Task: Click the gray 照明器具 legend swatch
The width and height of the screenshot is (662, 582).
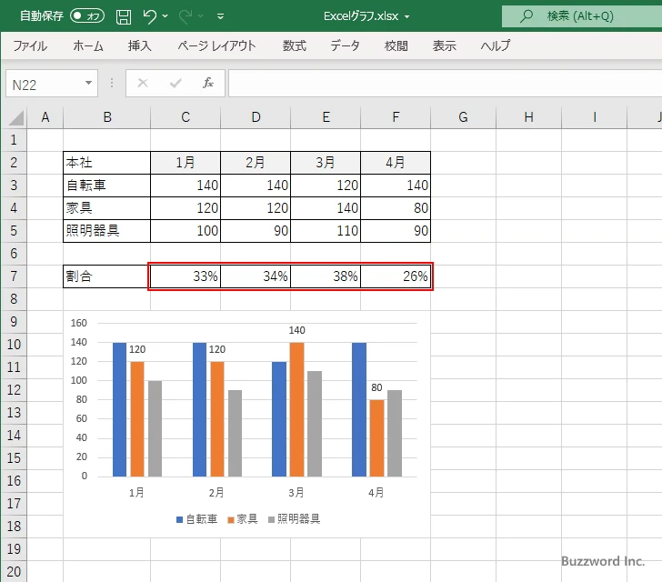Action: pos(272,519)
